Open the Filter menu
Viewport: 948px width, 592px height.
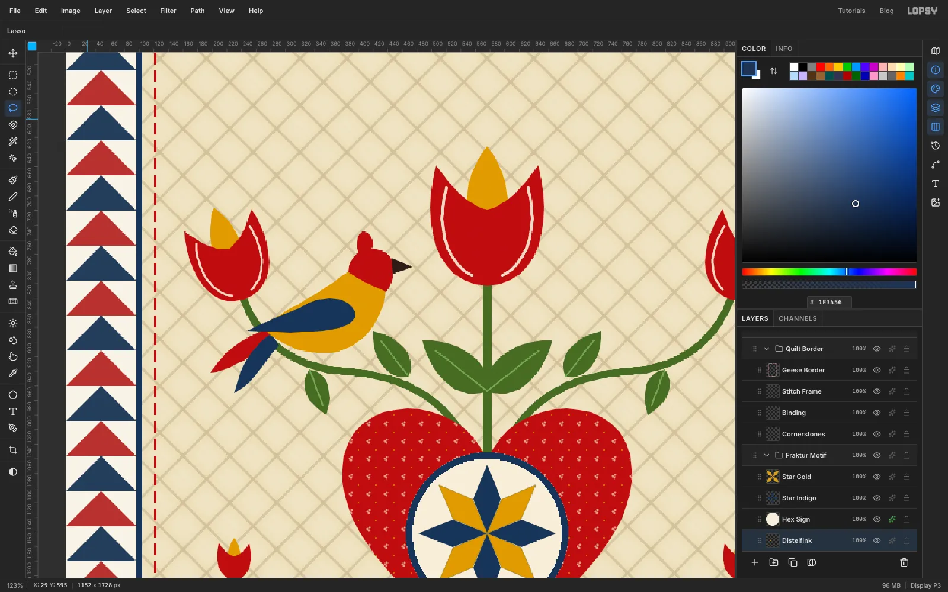click(x=168, y=11)
